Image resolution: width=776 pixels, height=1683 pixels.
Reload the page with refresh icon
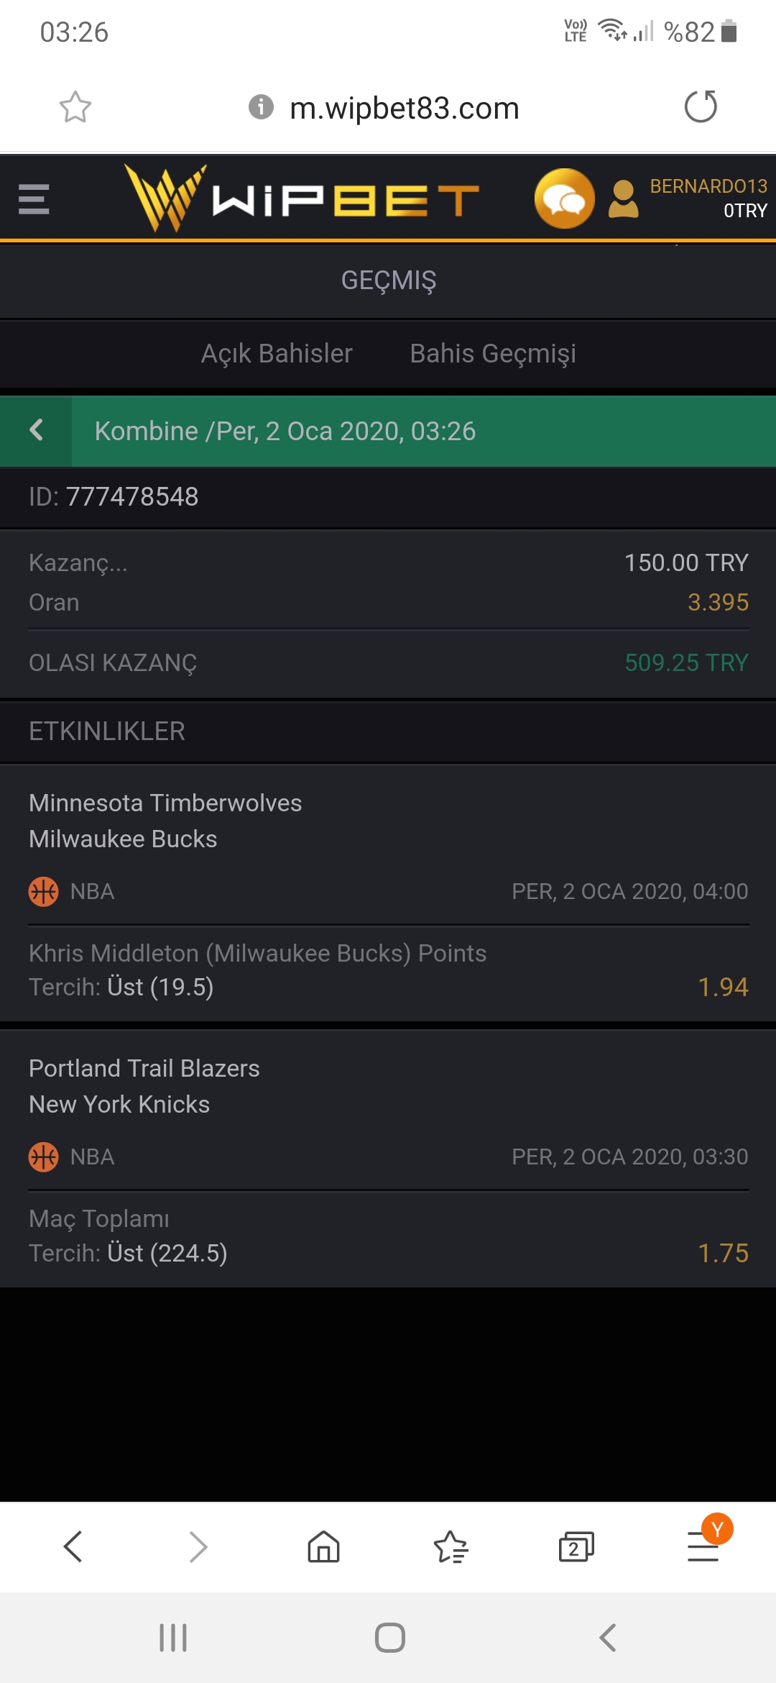pos(701,107)
